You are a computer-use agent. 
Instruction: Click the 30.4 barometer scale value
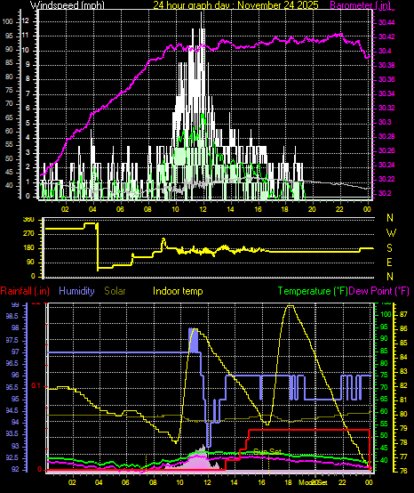[x=385, y=51]
